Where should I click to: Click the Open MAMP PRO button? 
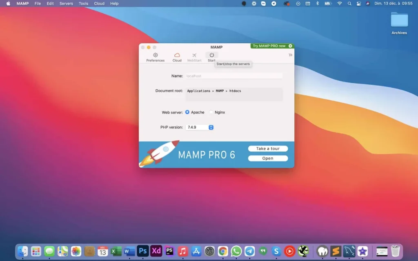[268, 158]
